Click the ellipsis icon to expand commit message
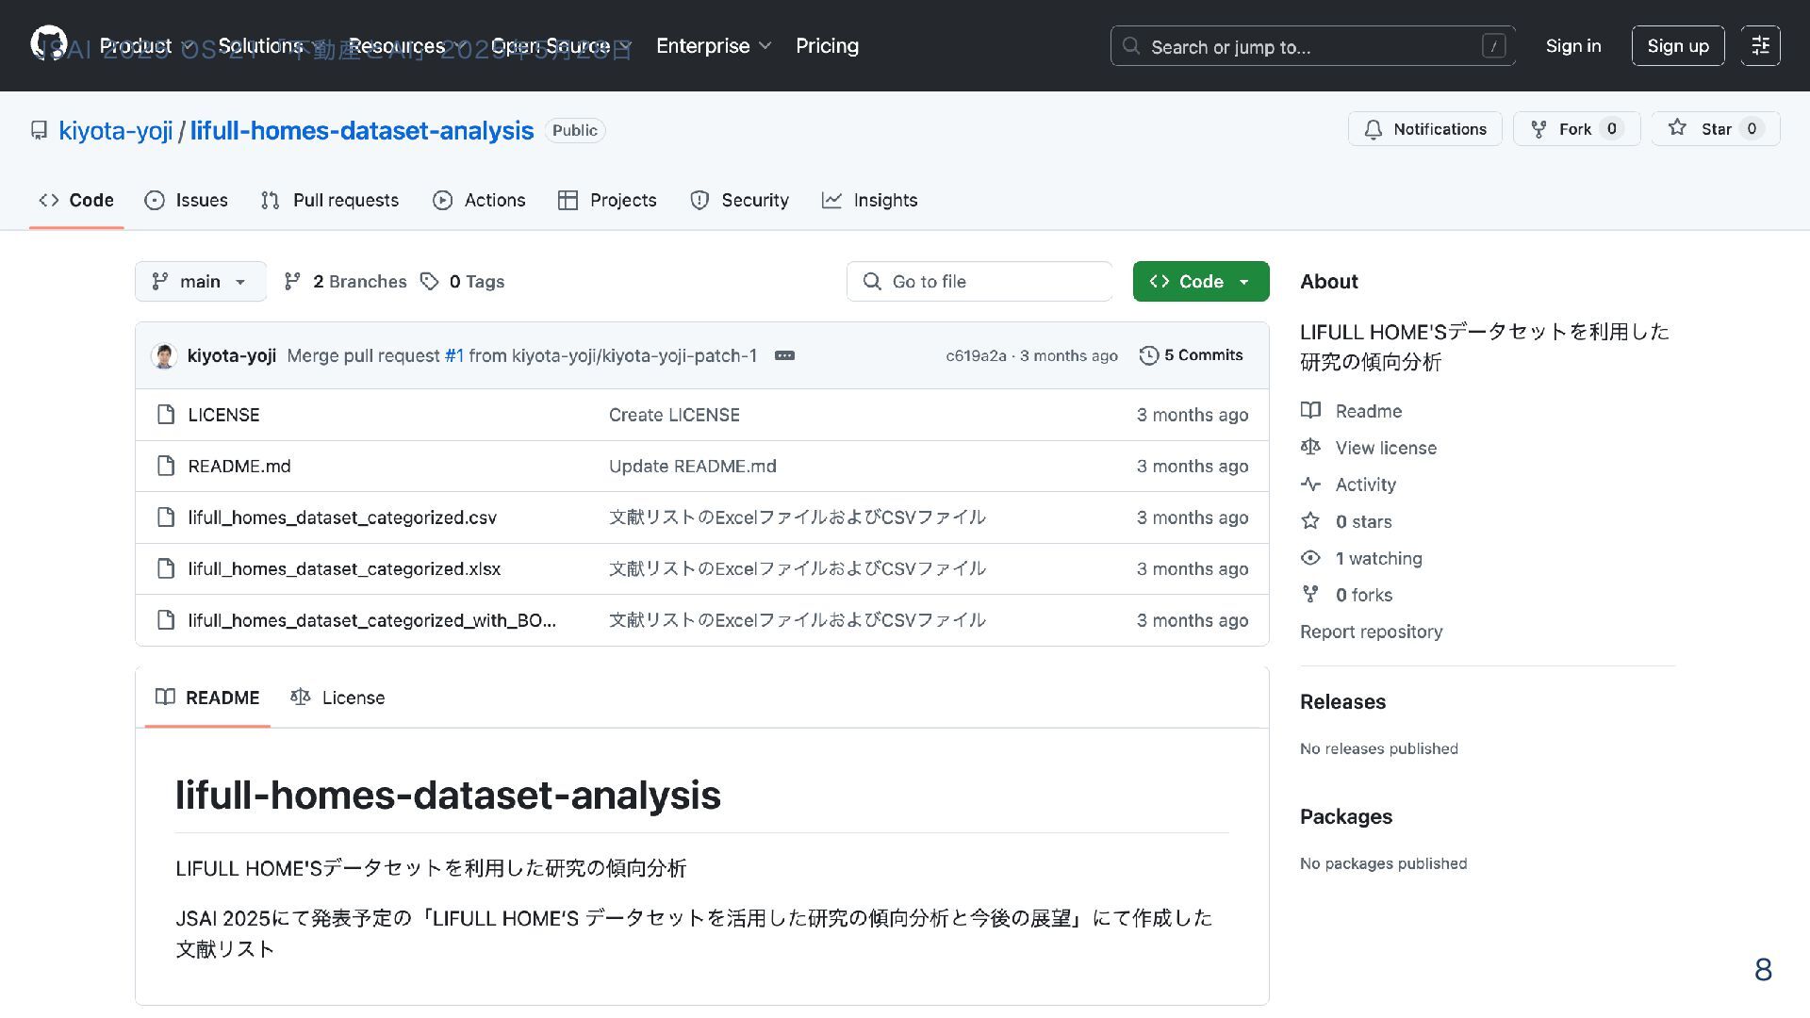Image resolution: width=1810 pixels, height=1018 pixels. (x=784, y=355)
